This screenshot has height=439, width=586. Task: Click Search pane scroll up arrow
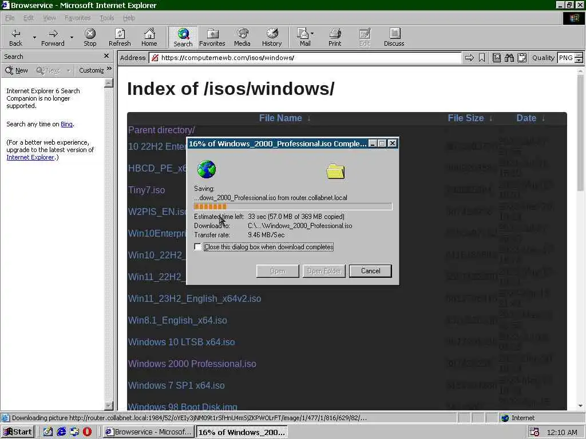coord(109,82)
